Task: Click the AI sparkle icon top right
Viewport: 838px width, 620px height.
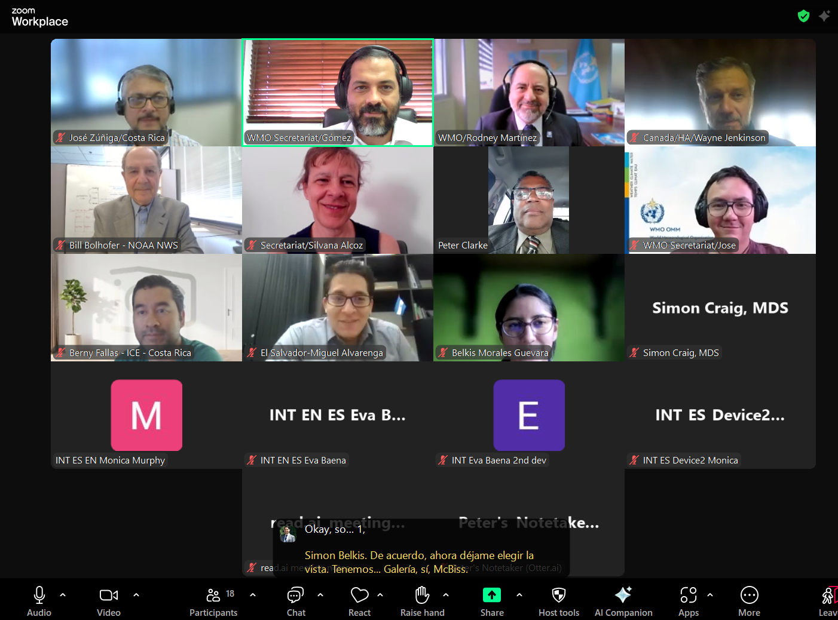Action: (825, 16)
